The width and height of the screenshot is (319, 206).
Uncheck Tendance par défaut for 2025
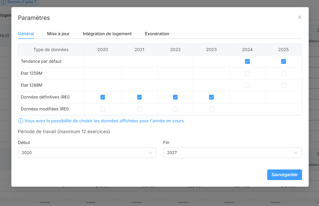coord(284,61)
